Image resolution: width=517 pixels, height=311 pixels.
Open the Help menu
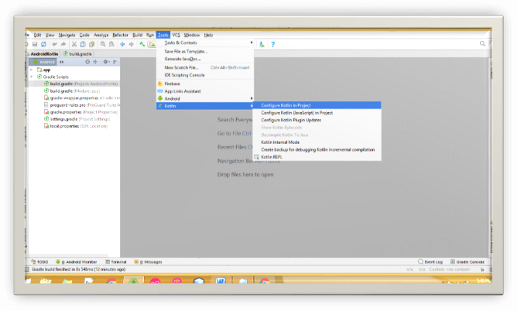[208, 35]
